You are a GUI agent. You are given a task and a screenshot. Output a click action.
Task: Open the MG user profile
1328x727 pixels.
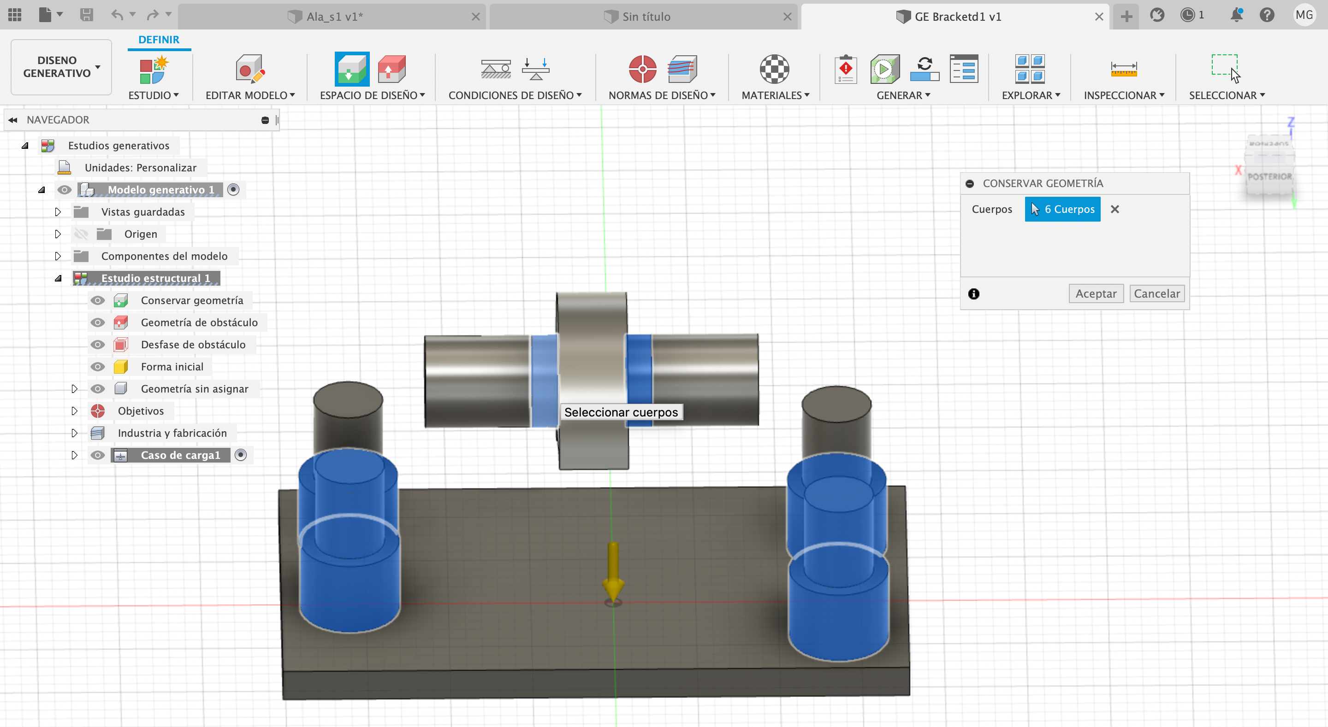[1304, 15]
